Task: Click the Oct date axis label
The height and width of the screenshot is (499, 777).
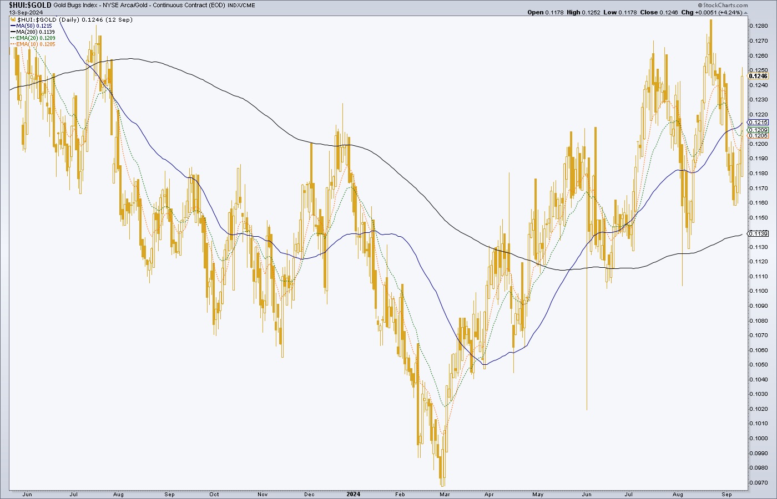Action: tap(214, 494)
